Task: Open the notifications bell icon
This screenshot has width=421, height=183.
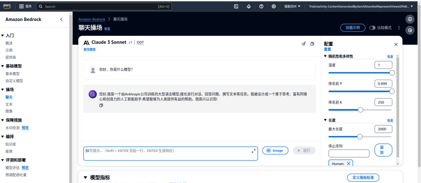Action: 249,7
